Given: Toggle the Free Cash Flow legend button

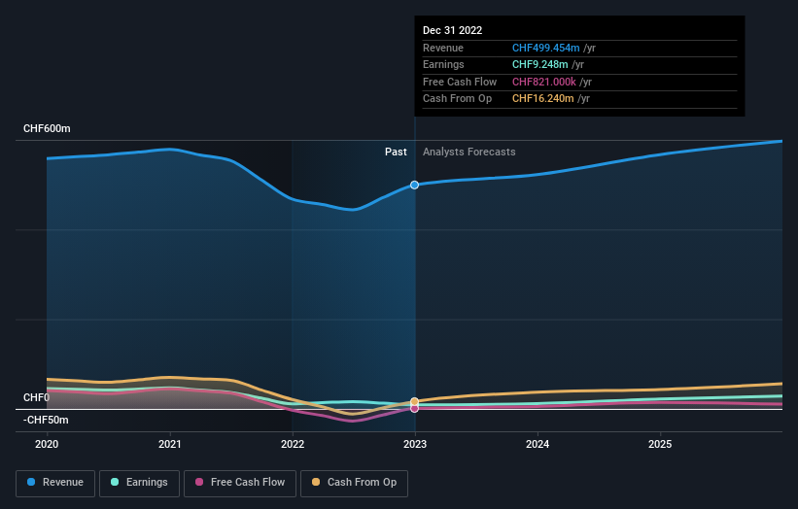Looking at the screenshot, I should (x=240, y=483).
